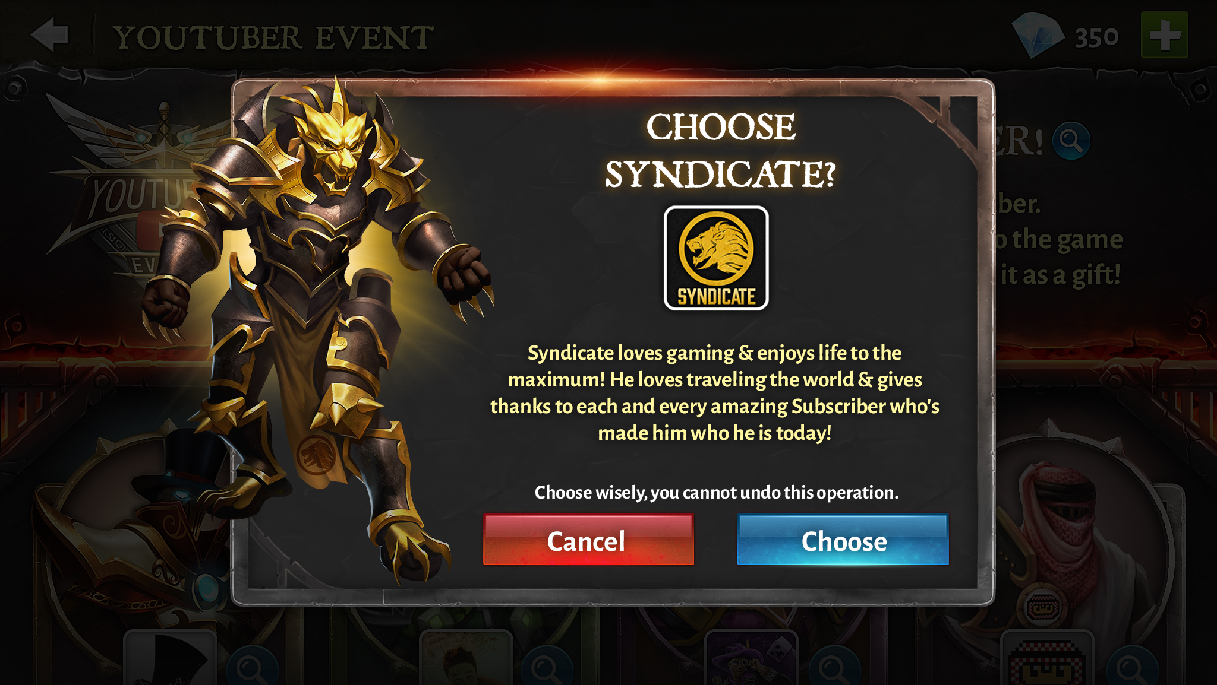Tap the green plus to add gems

(1164, 36)
